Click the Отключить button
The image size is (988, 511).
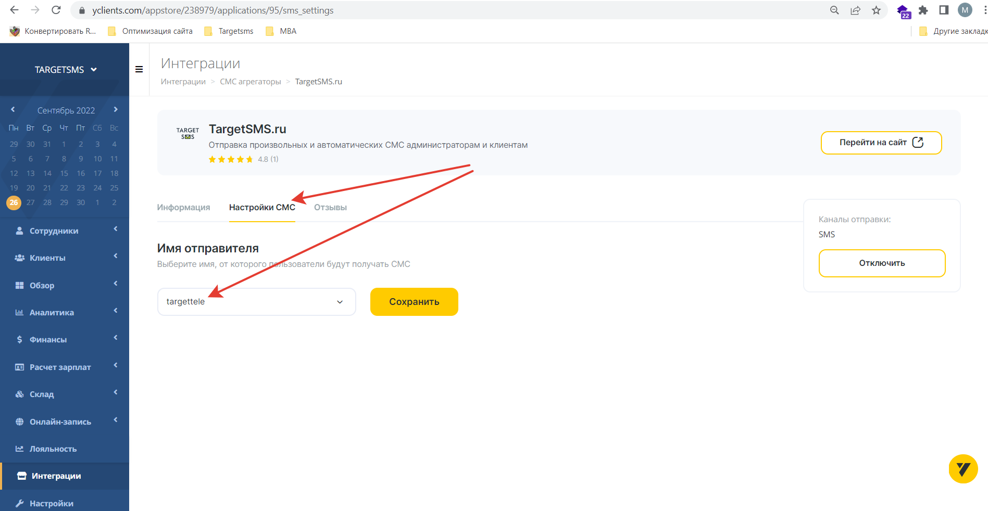click(x=882, y=263)
